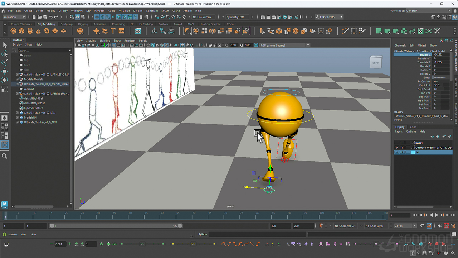Viewport: 458px width, 258px height.
Task: Mute audio with the speaker icon
Action: coord(439,226)
